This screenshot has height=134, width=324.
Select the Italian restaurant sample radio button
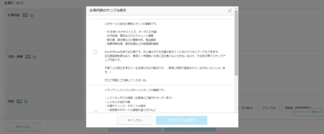coord(95,112)
